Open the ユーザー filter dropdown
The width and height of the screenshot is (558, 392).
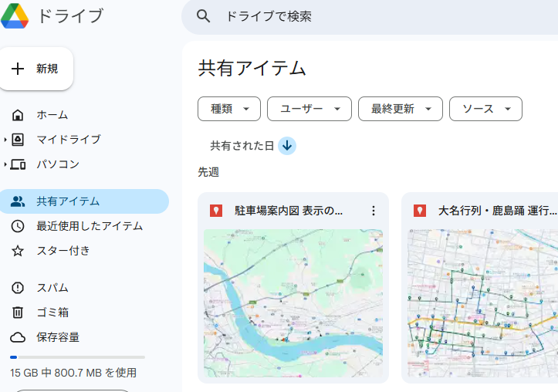click(x=309, y=109)
